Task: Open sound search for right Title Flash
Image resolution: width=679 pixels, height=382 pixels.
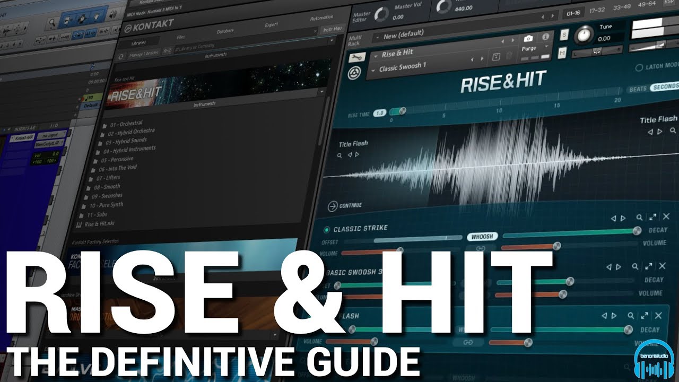Action: [x=673, y=131]
